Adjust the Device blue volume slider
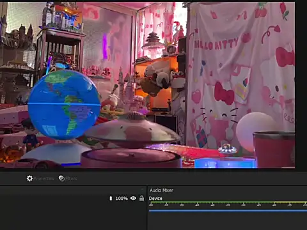 [228, 211]
